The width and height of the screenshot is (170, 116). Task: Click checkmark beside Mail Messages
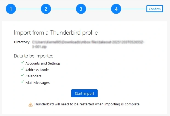pos(22,82)
